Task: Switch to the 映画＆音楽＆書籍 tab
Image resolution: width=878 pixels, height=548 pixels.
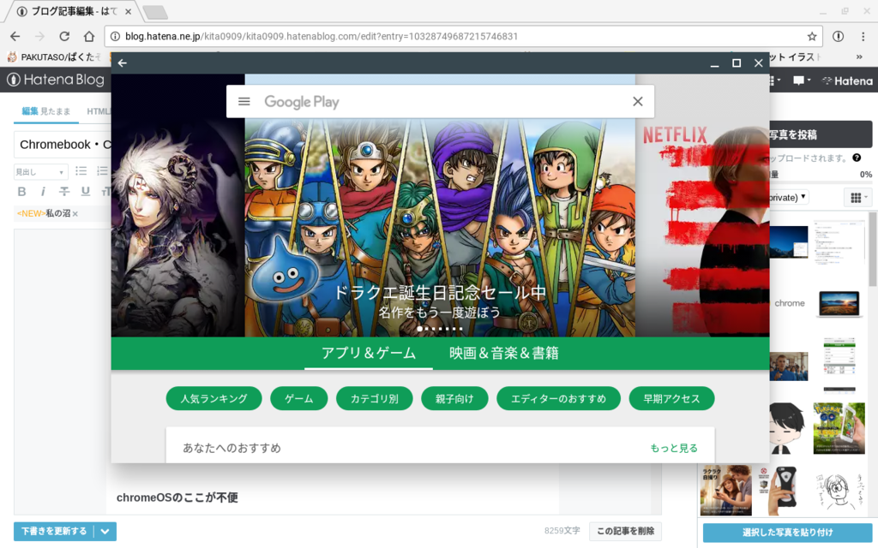Action: tap(503, 353)
